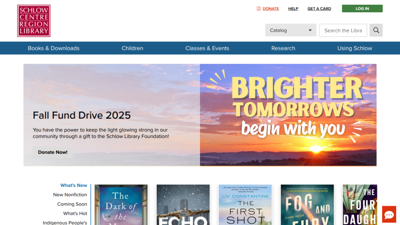The height and width of the screenshot is (225, 400).
Task: Select the What's New tab
Action: point(73,185)
